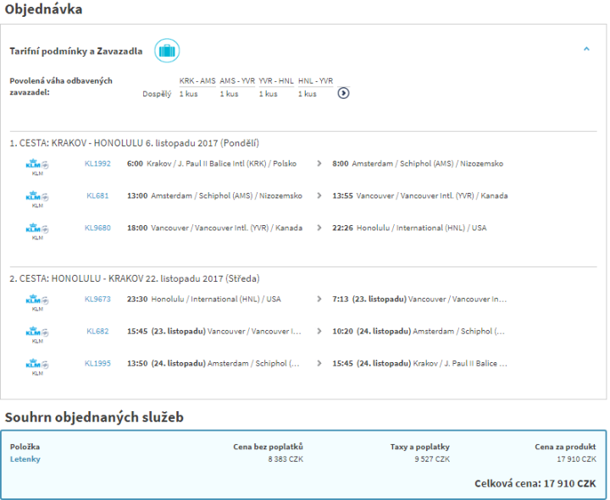Open flight number KL1995 link
610x500 pixels.
tap(97, 363)
